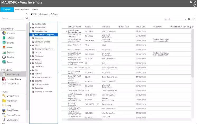Screen dimensions: 197x124
Task: Open the left search field dropdown arrow
Action: tap(23, 18)
